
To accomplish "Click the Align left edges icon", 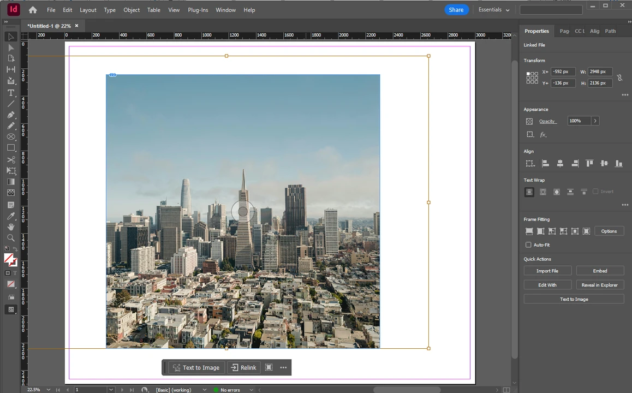I will (545, 163).
